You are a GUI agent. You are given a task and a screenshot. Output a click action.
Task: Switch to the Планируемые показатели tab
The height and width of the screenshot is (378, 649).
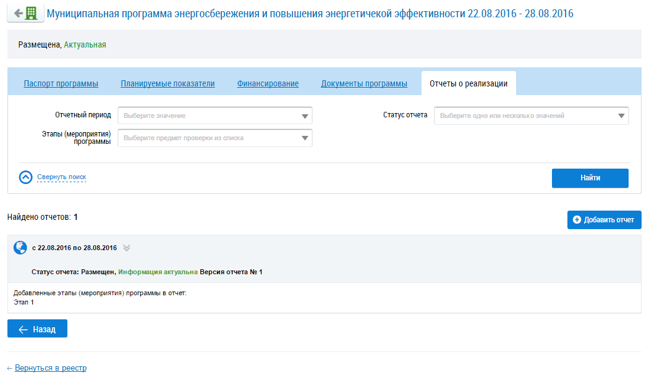[x=168, y=84]
